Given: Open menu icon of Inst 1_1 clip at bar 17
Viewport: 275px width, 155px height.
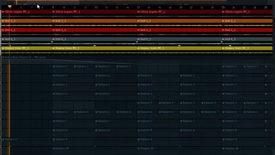Looking at the screenshot, I should (x=138, y=21).
